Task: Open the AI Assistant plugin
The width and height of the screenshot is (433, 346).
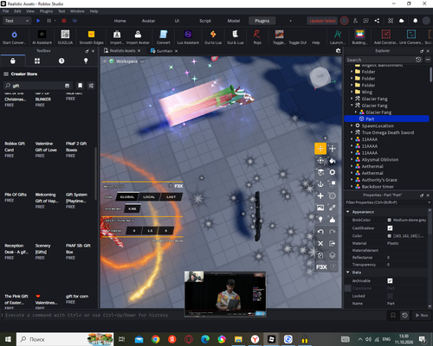Action: coord(42,35)
